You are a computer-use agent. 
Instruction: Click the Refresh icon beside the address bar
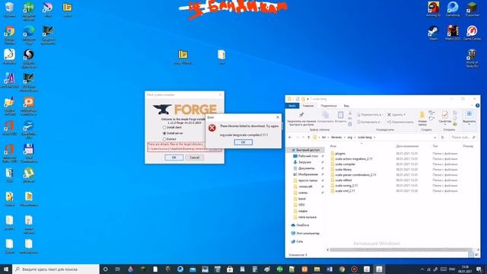coord(443,137)
